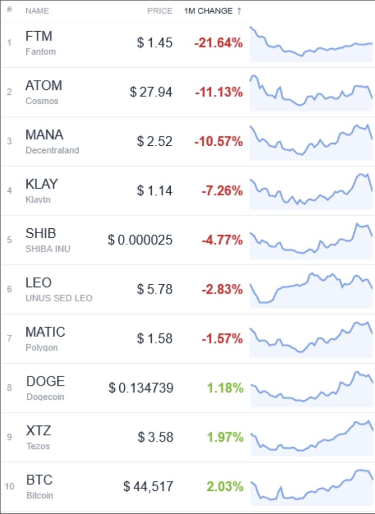This screenshot has width=375, height=514.
Task: Open the ATOM Cosmos coin link
Action: (x=44, y=92)
